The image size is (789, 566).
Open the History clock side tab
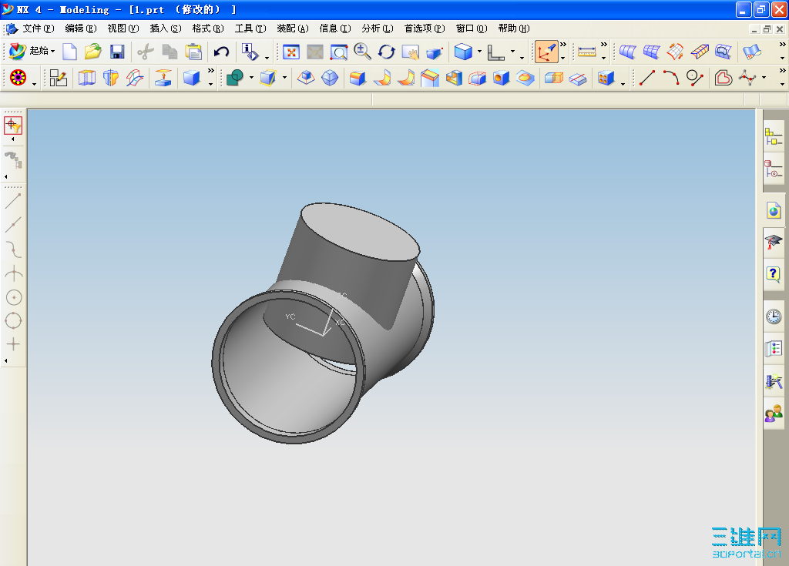774,316
